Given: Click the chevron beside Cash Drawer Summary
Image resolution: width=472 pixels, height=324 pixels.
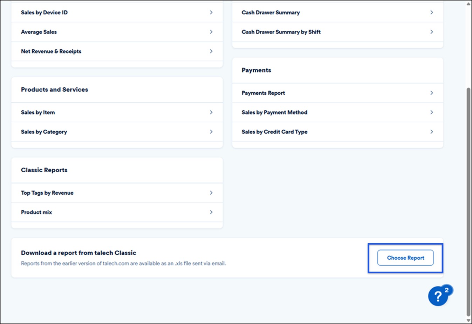Looking at the screenshot, I should coord(431,13).
